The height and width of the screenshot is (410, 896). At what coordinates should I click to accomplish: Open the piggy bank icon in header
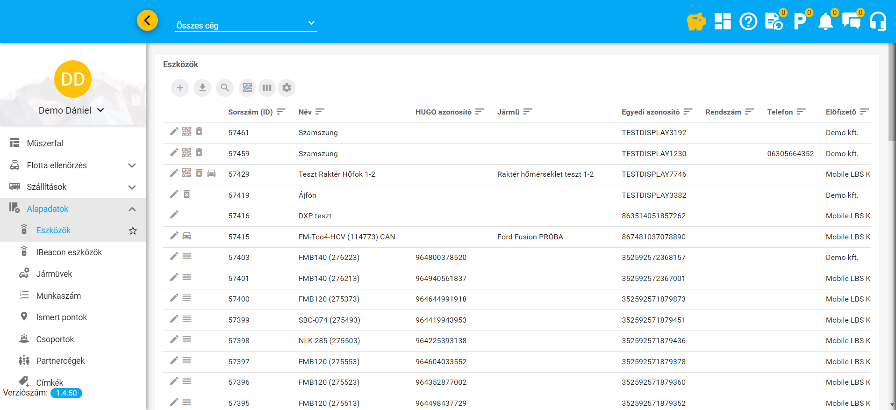tap(695, 22)
